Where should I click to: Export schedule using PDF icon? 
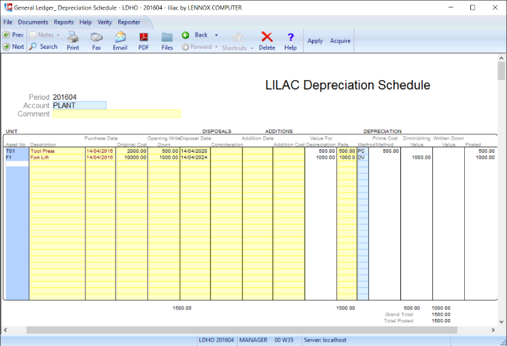(143, 37)
